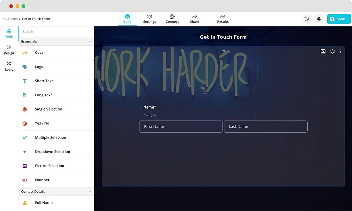Change cover image via picture icon
Image resolution: width=352 pixels, height=211 pixels.
pyautogui.click(x=323, y=51)
